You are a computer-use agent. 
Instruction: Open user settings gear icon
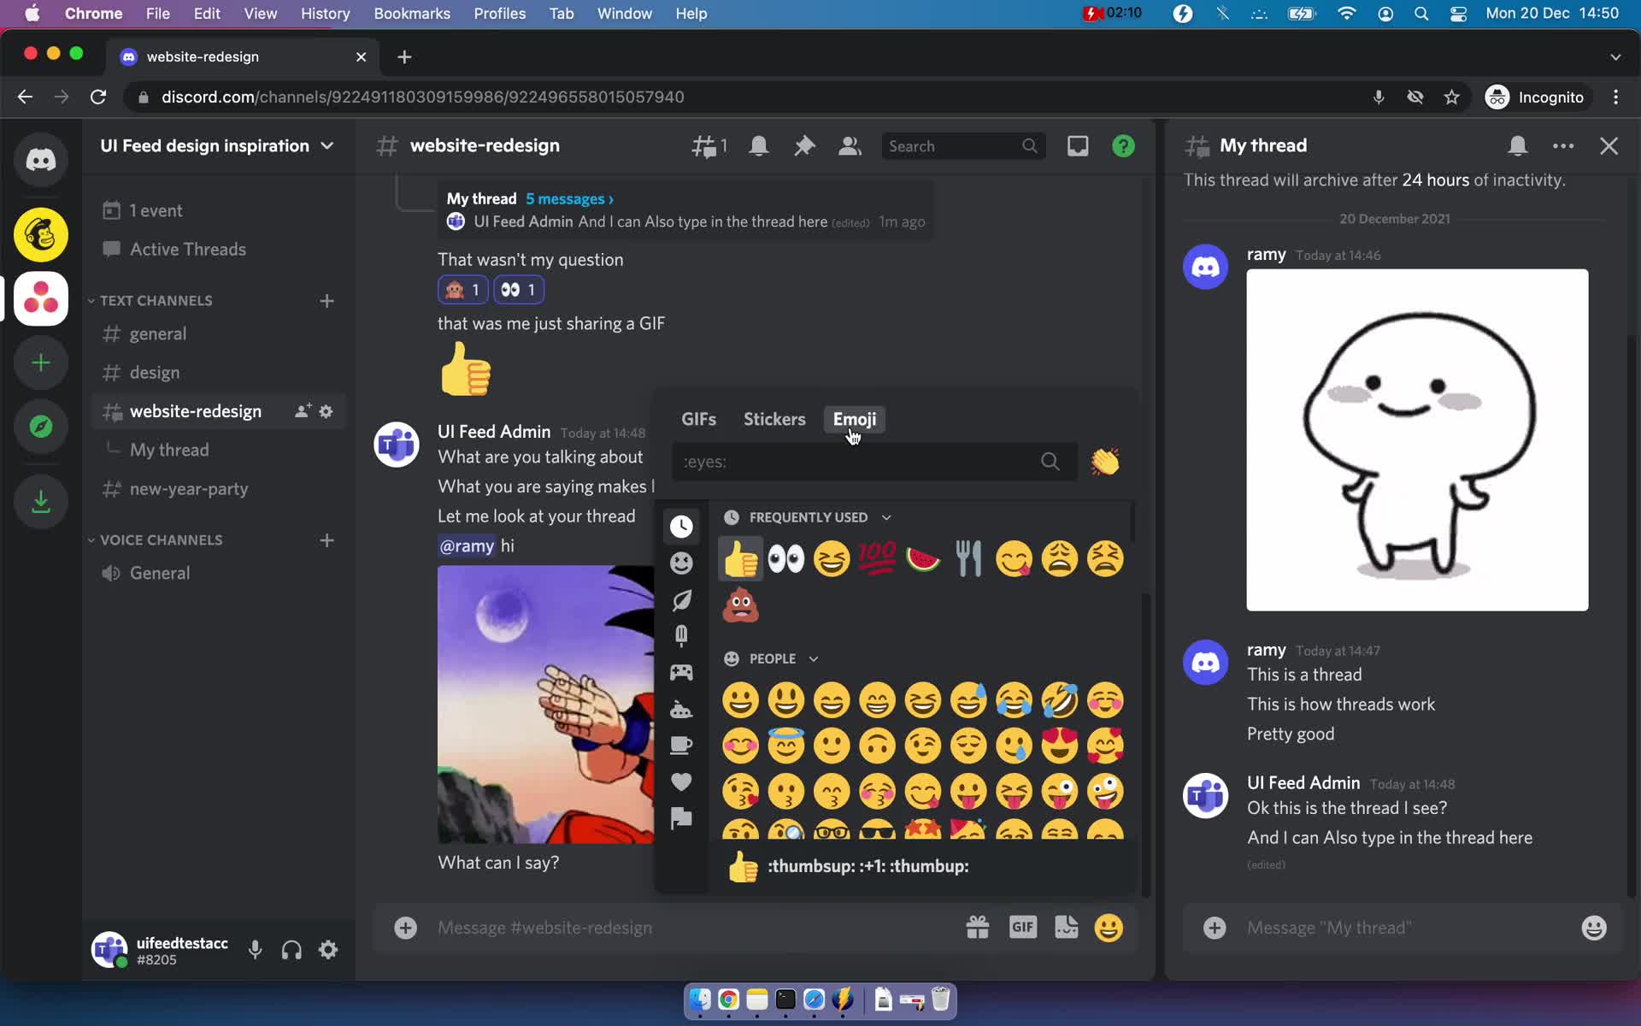(328, 950)
